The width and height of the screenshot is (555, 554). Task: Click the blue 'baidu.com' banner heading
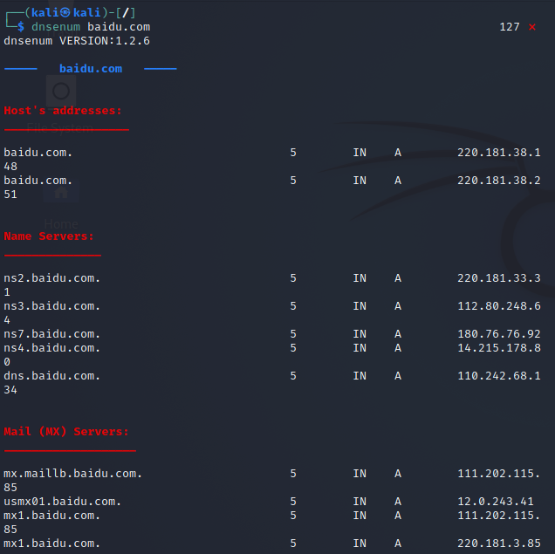pyautogui.click(x=91, y=69)
